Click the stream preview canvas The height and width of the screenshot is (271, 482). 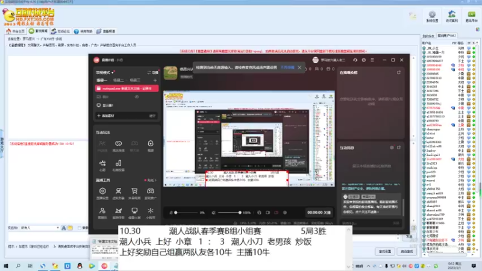(x=249, y=139)
